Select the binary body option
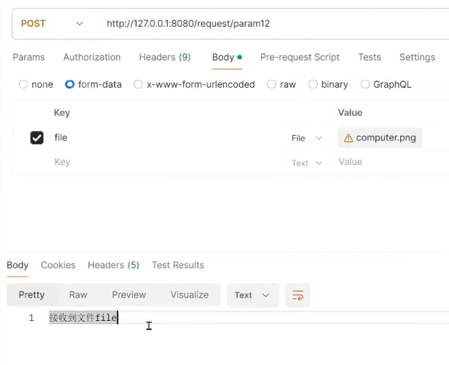 click(312, 84)
